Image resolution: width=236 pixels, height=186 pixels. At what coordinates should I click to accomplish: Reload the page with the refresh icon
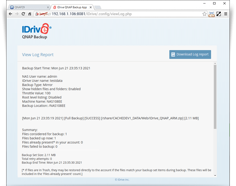[23, 14]
